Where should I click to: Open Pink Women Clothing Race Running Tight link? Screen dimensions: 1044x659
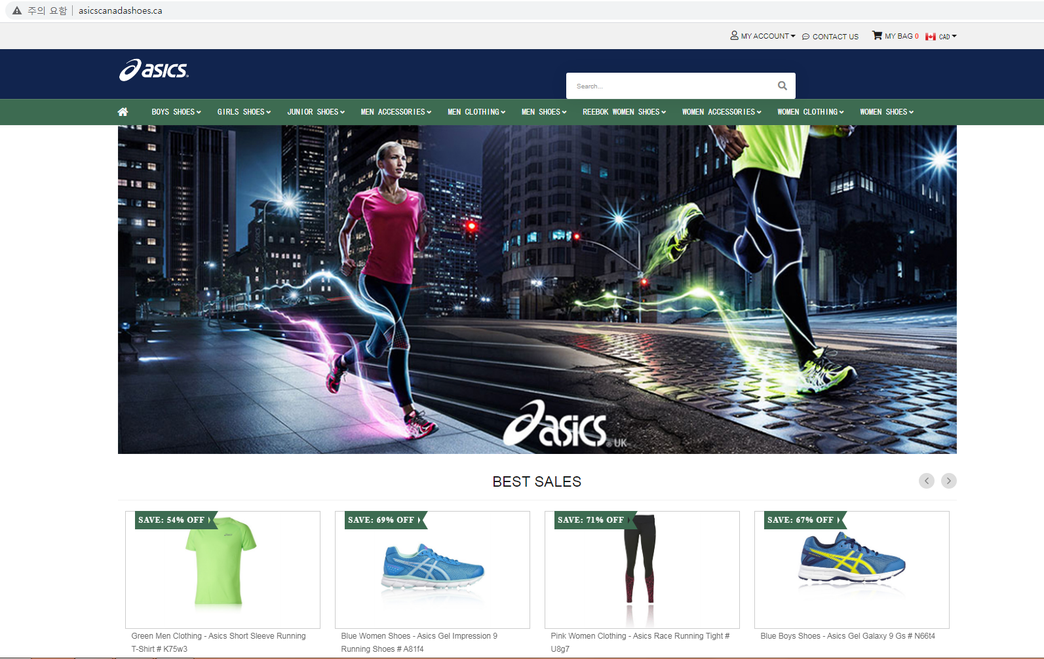640,643
